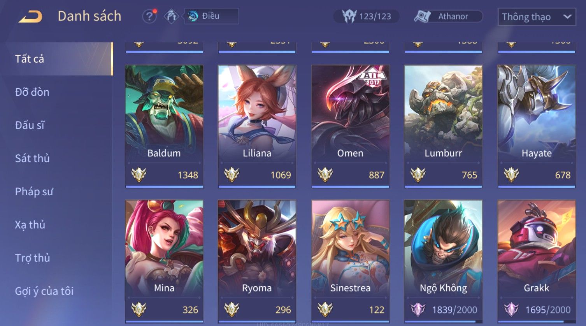This screenshot has width=586, height=326.
Task: Select the Liliana hero card
Action: (257, 126)
